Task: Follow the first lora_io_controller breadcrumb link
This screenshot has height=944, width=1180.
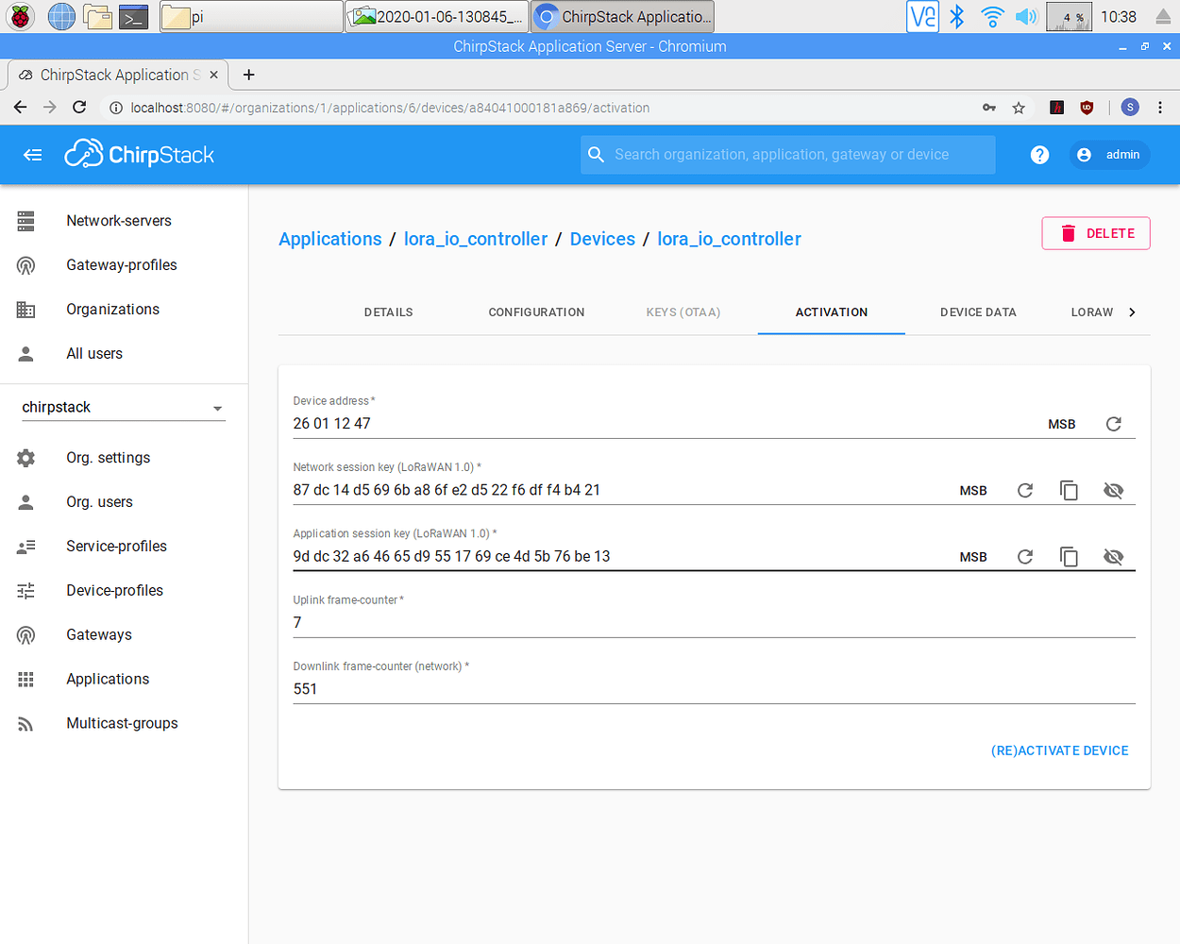Action: pos(476,239)
